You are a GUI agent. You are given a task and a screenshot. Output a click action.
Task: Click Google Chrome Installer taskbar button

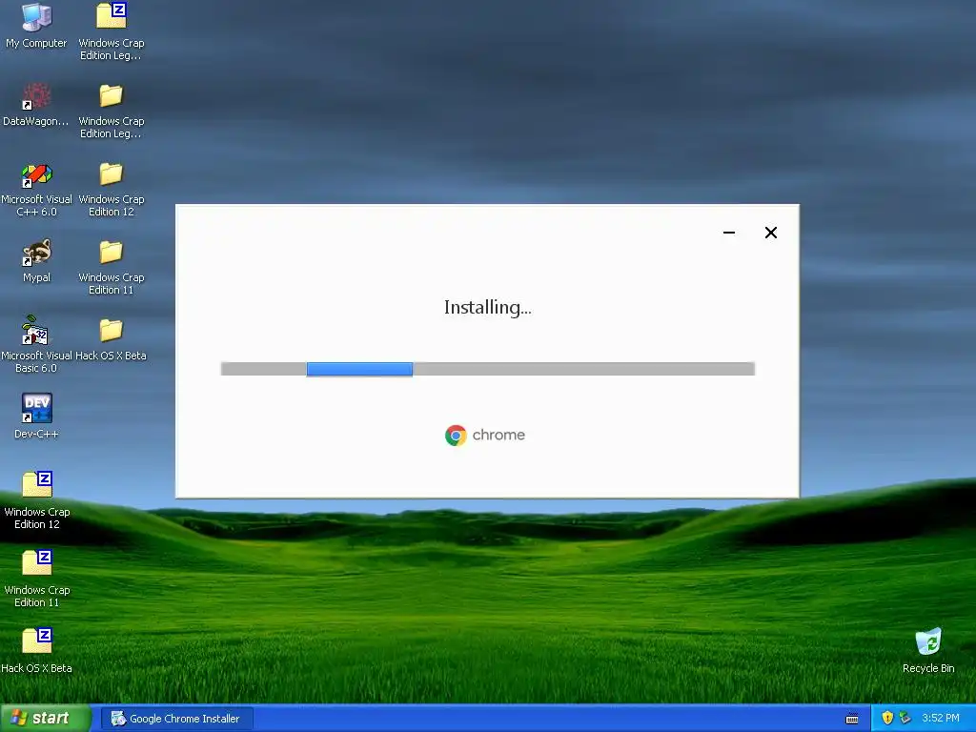pyautogui.click(x=176, y=719)
